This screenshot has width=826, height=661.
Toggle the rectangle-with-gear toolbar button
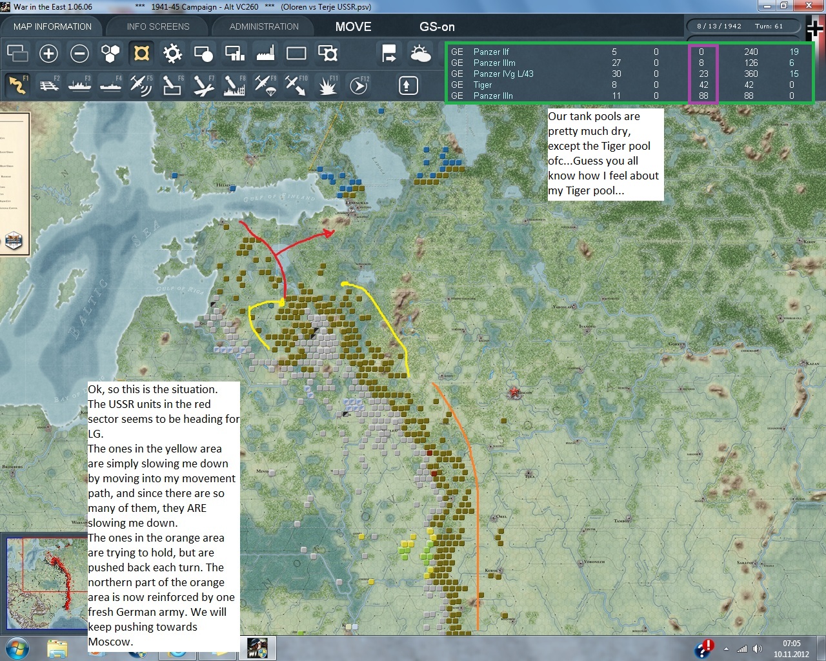pyautogui.click(x=327, y=53)
